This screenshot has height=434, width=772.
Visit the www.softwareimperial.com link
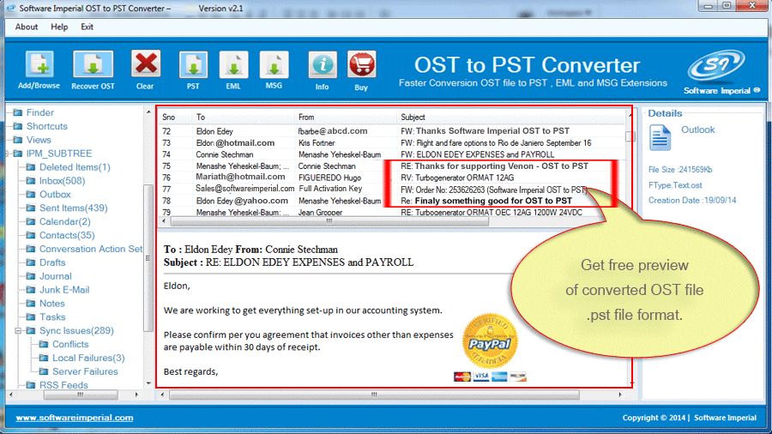(75, 418)
